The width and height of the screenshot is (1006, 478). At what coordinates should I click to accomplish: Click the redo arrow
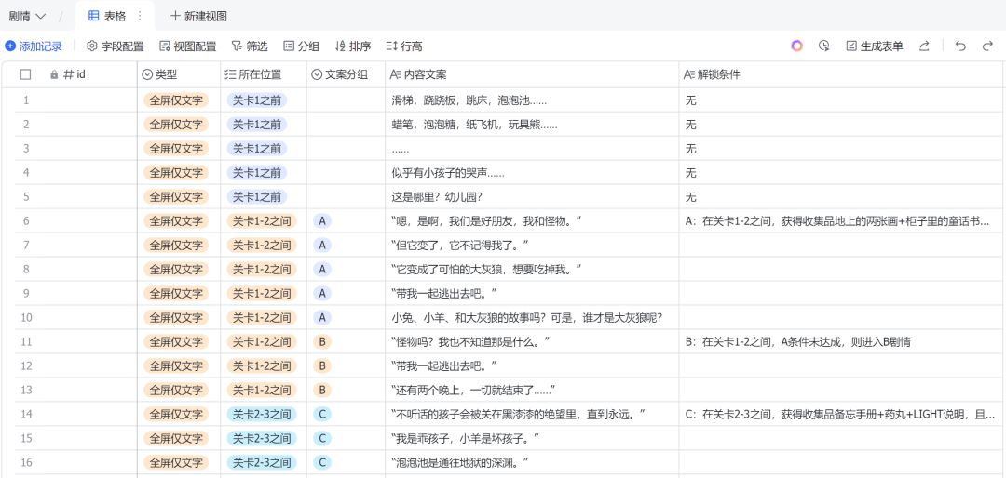(987, 46)
